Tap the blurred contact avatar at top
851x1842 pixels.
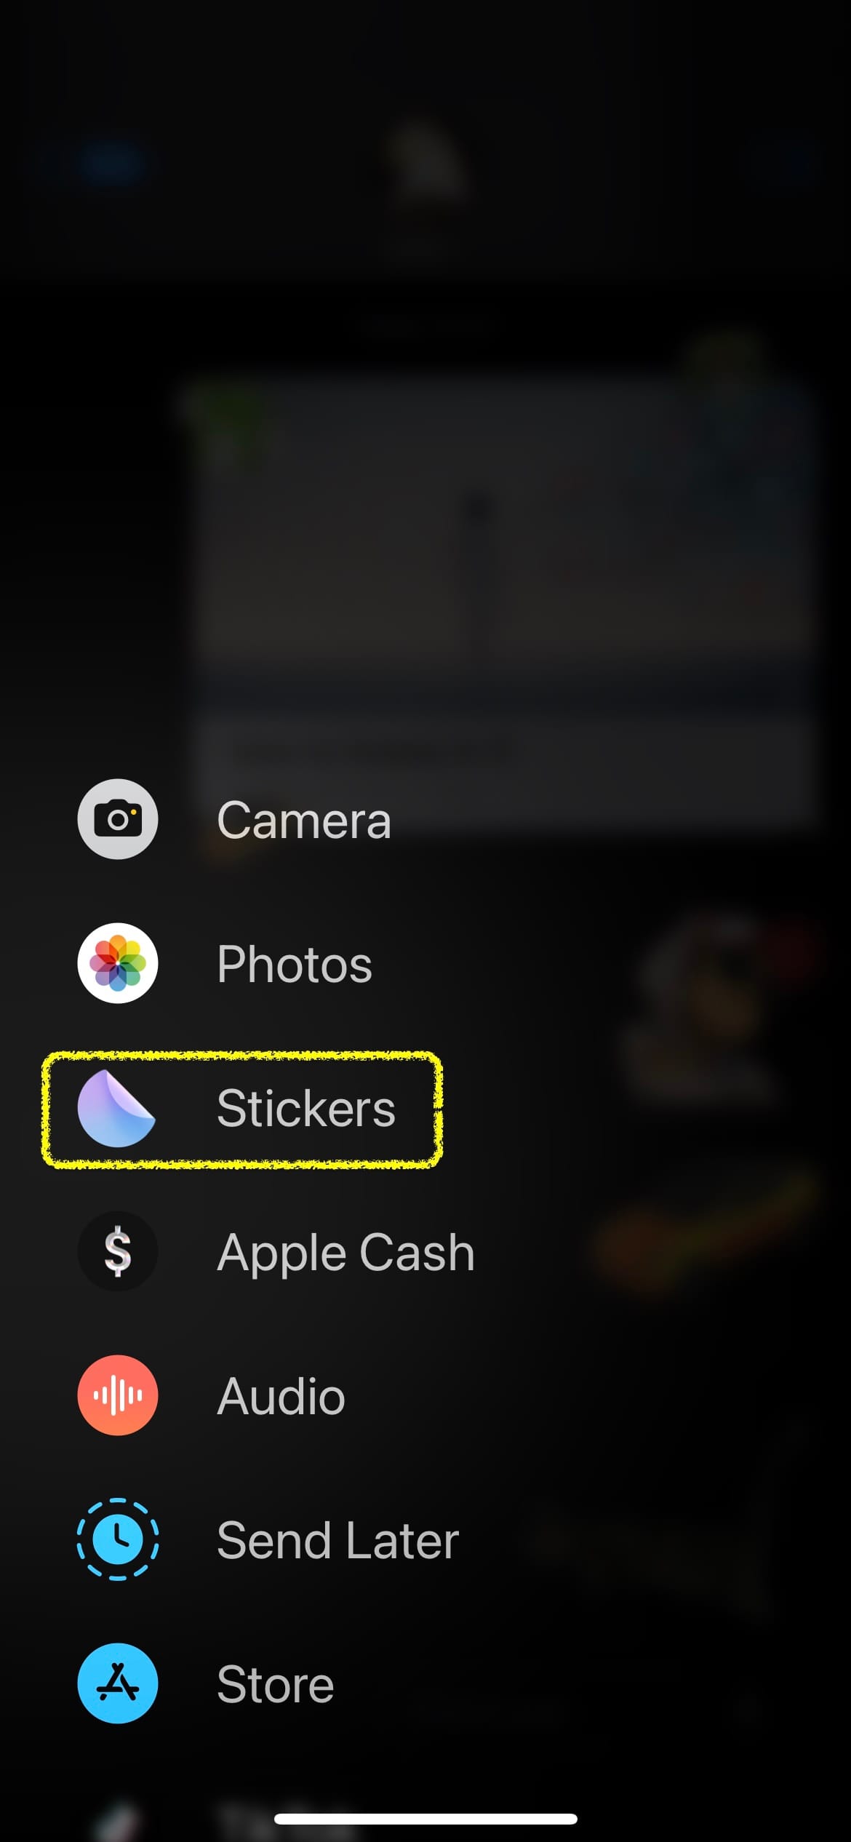coord(425,164)
